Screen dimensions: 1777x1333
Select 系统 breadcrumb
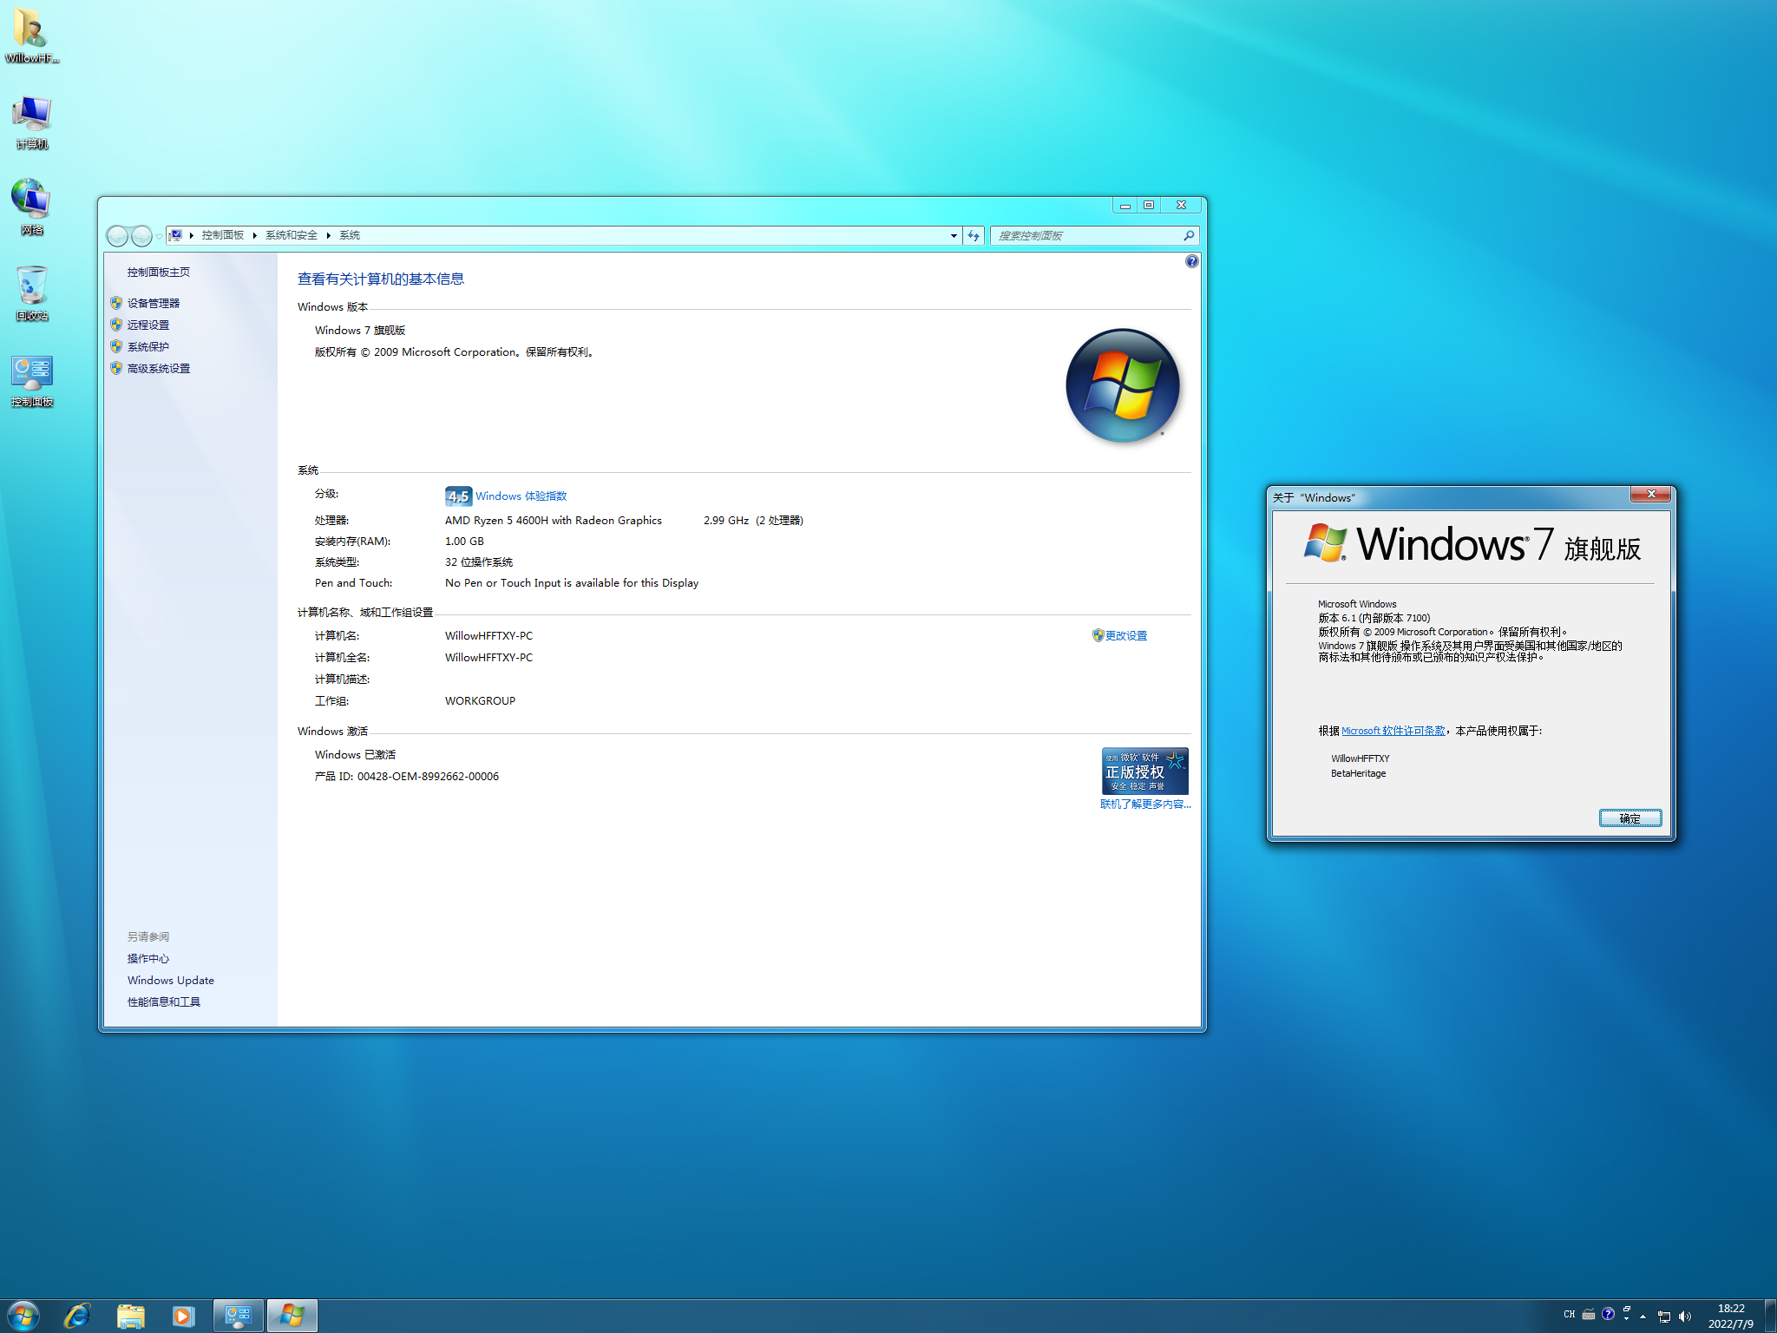pyautogui.click(x=350, y=235)
